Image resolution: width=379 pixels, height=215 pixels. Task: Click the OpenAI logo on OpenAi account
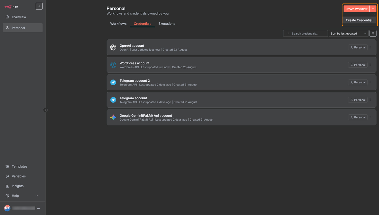(113, 47)
